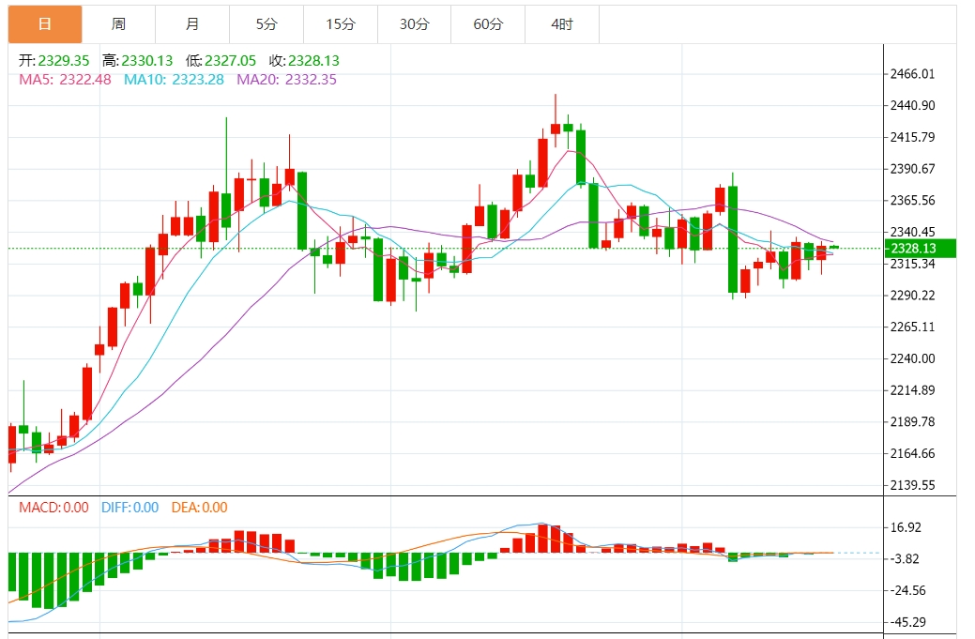This screenshot has width=975, height=639.
Task: Select the 日 daily timeframe tab
Action: coord(45,24)
